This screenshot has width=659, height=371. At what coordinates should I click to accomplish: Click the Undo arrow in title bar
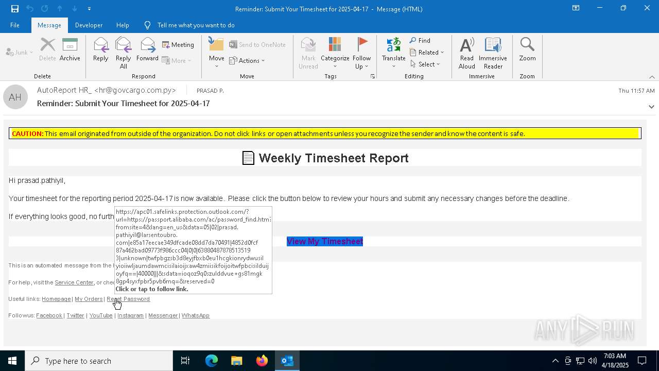(29, 9)
